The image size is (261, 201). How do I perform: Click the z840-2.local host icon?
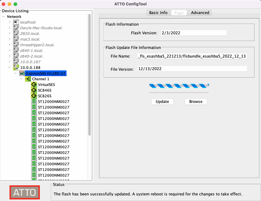[16, 56]
